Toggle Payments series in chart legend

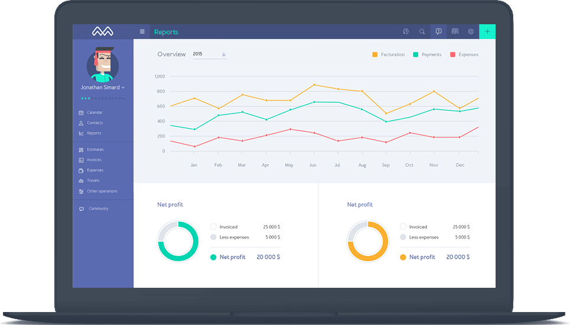428,54
